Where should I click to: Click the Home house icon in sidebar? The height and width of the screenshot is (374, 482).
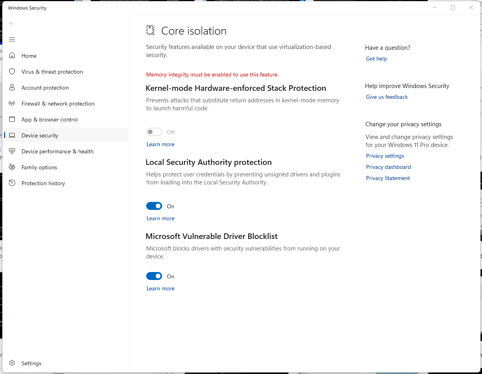[12, 56]
